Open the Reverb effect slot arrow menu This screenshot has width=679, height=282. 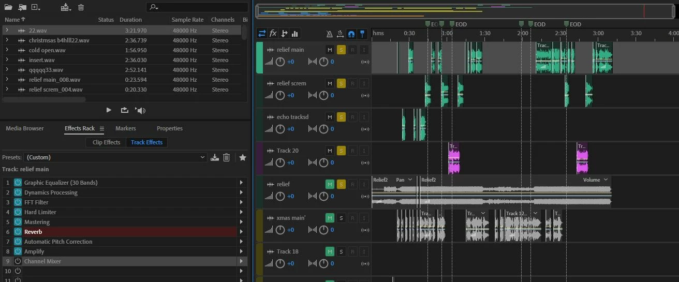pyautogui.click(x=241, y=232)
